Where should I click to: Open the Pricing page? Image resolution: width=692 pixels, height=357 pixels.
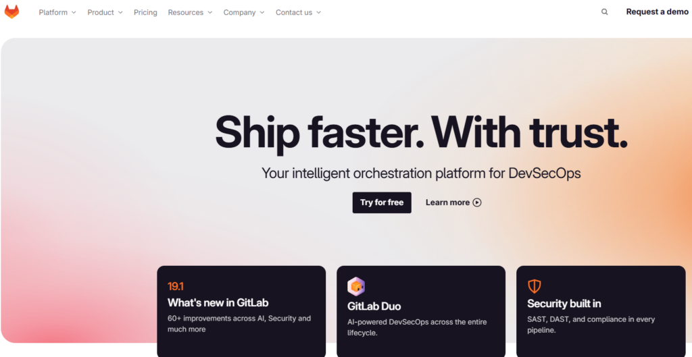[146, 12]
